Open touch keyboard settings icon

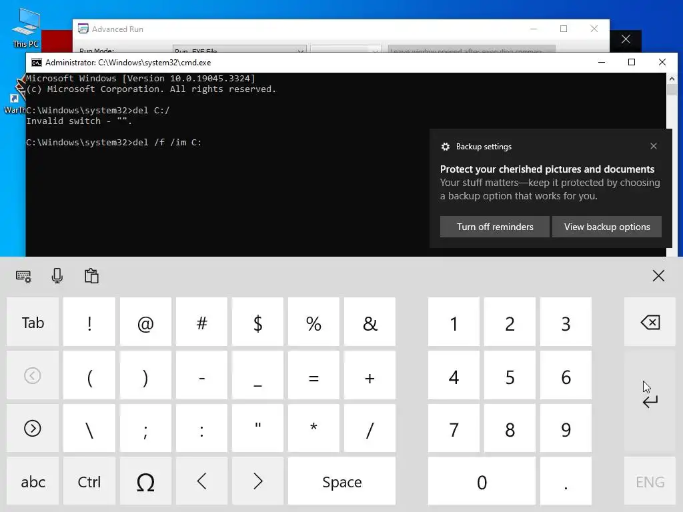click(23, 276)
